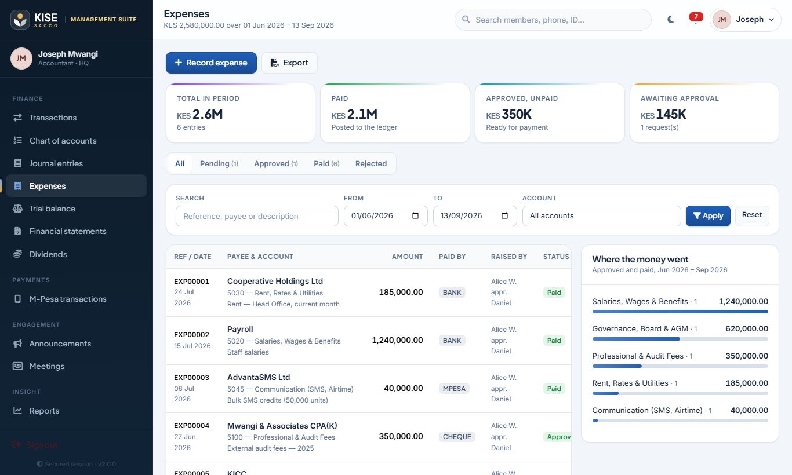Viewport: 792px width, 475px height.
Task: Click the Trial balance scales icon
Action: point(18,209)
